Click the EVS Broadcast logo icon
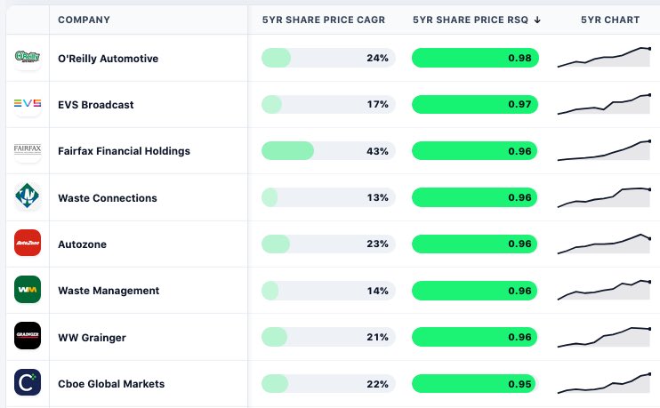Image resolution: width=660 pixels, height=408 pixels. pyautogui.click(x=28, y=104)
